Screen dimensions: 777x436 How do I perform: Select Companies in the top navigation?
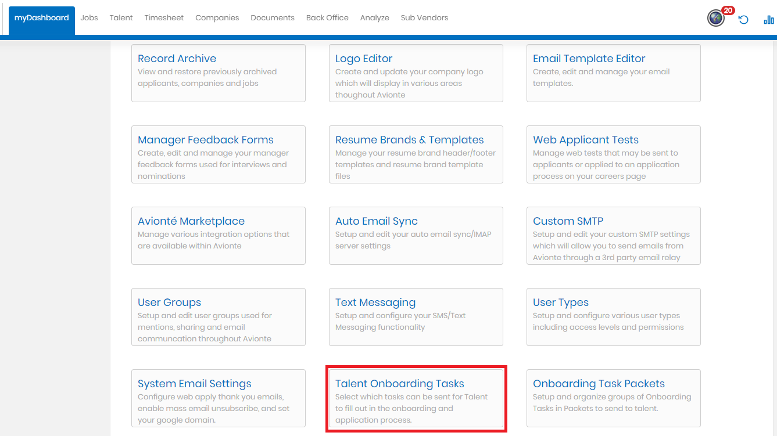pyautogui.click(x=217, y=18)
